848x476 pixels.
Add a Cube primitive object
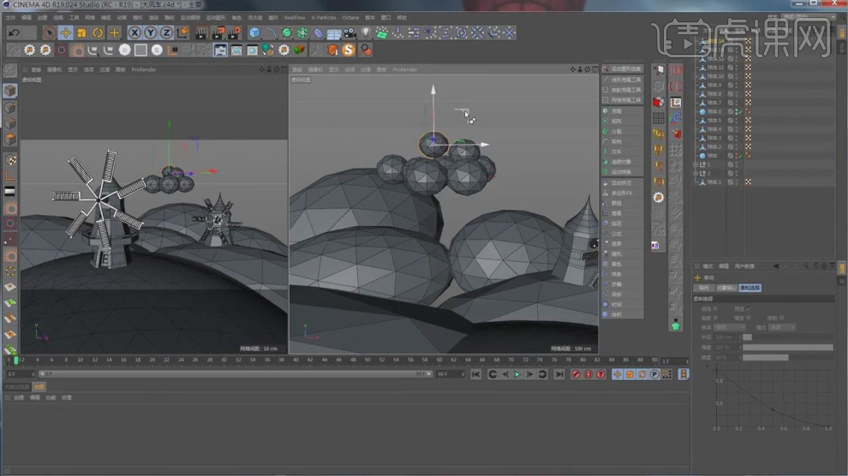(x=254, y=33)
